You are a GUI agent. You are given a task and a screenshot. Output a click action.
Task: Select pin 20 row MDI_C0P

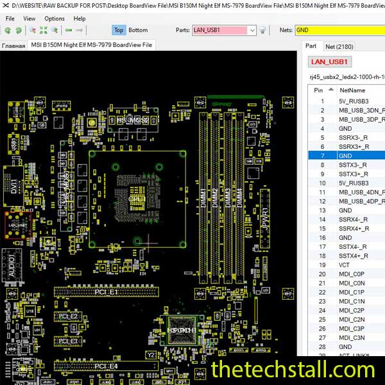click(346, 274)
